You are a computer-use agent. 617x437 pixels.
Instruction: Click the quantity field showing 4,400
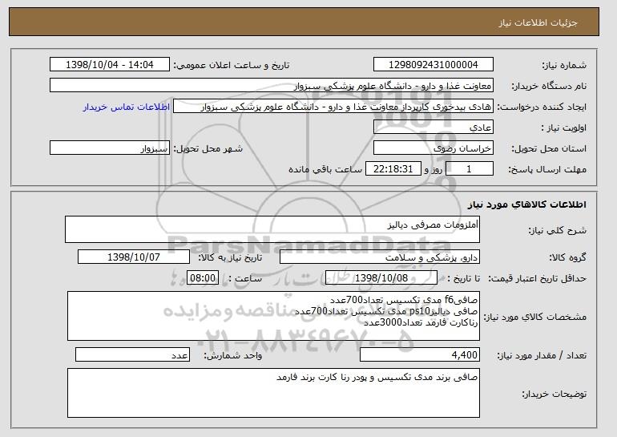coord(420,354)
